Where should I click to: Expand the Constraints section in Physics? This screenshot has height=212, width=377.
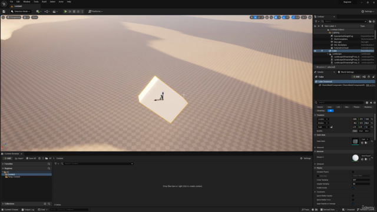[315, 192]
